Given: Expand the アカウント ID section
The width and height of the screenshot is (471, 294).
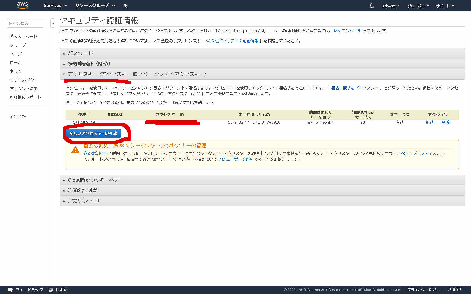Looking at the screenshot, I should [x=262, y=201].
